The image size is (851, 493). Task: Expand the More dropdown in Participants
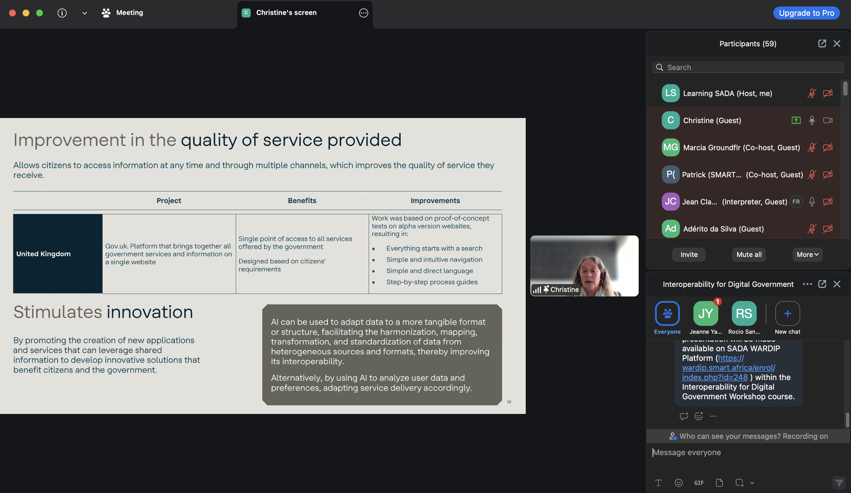[808, 255]
